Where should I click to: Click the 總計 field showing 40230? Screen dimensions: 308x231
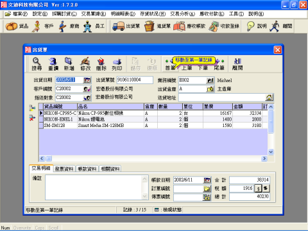coord(250,196)
